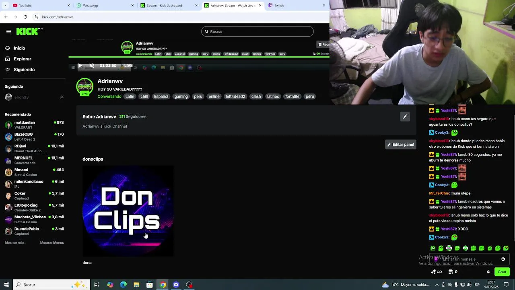Open chat settings gear
Image resolution: width=515 pixels, height=290 pixels.
488,272
